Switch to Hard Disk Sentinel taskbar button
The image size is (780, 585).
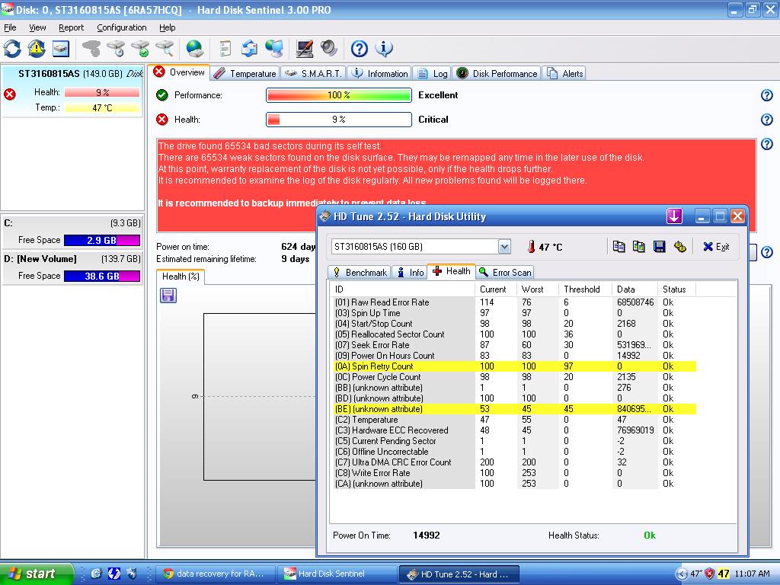[337, 574]
